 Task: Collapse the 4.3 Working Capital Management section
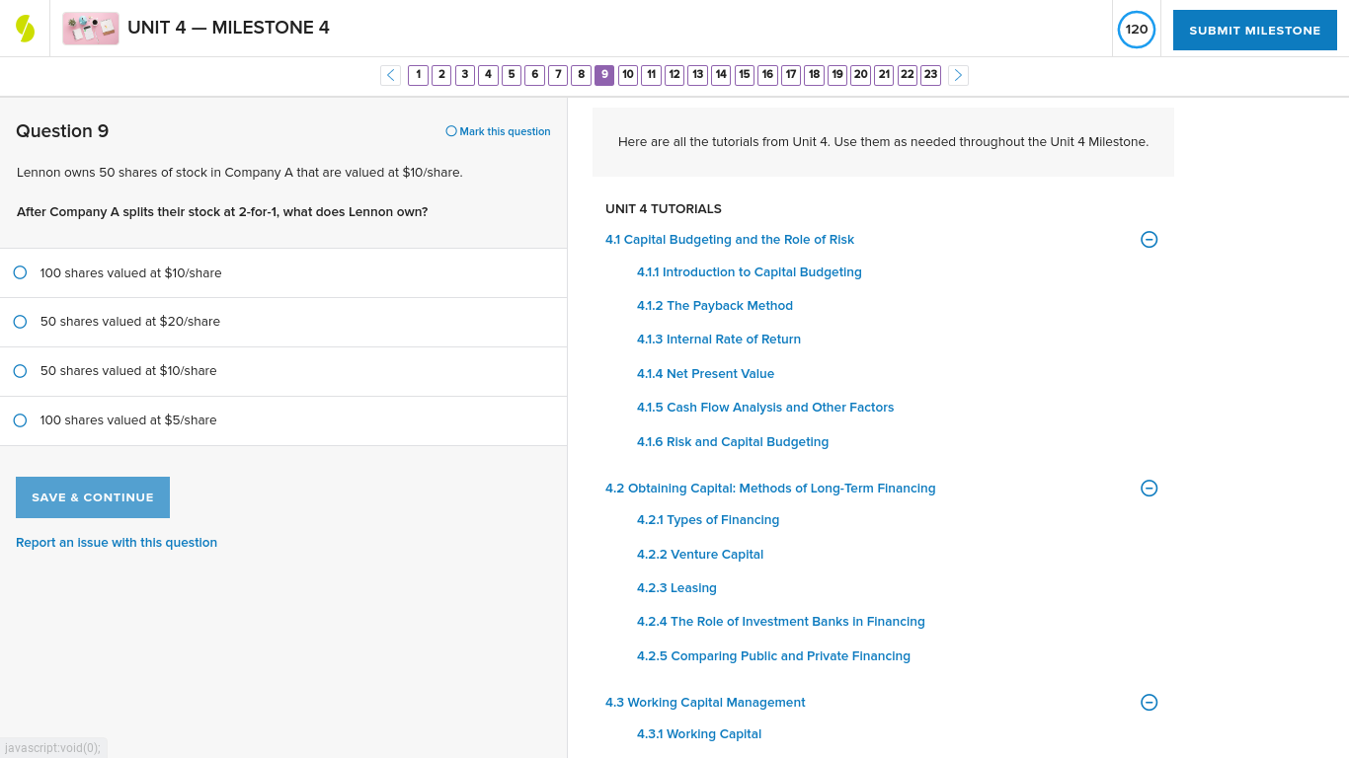tap(1149, 702)
